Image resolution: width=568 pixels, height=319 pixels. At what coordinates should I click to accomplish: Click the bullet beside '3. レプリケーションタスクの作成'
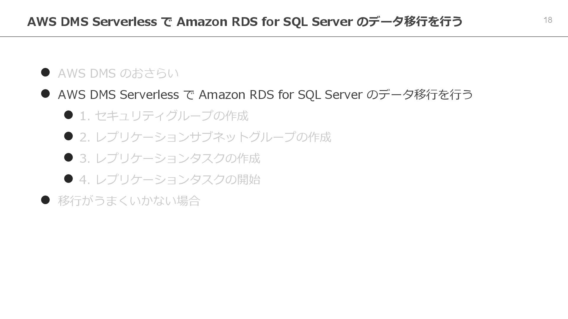click(68, 157)
